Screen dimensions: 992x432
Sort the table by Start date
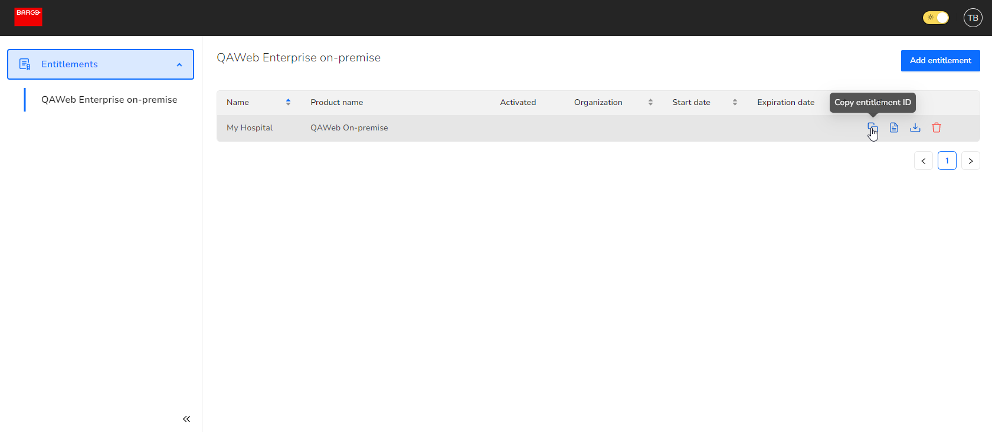(x=735, y=102)
